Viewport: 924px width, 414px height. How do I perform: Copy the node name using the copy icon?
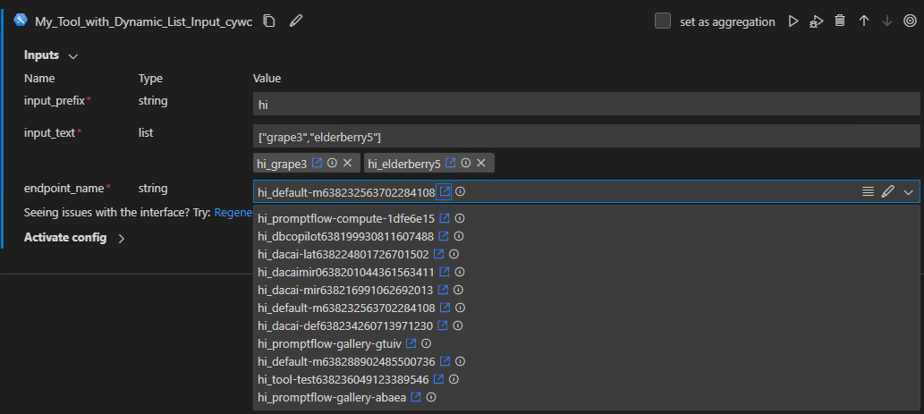click(269, 21)
